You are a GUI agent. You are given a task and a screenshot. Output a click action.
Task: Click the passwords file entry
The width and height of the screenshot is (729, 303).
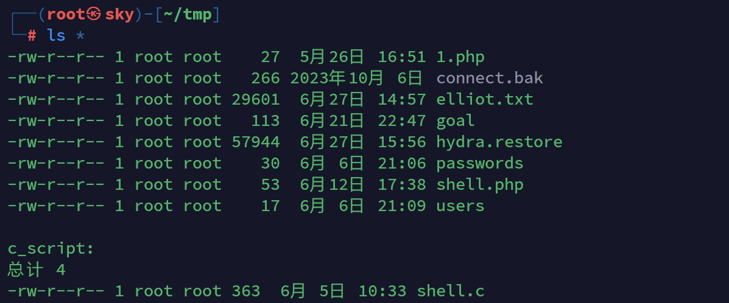480,164
